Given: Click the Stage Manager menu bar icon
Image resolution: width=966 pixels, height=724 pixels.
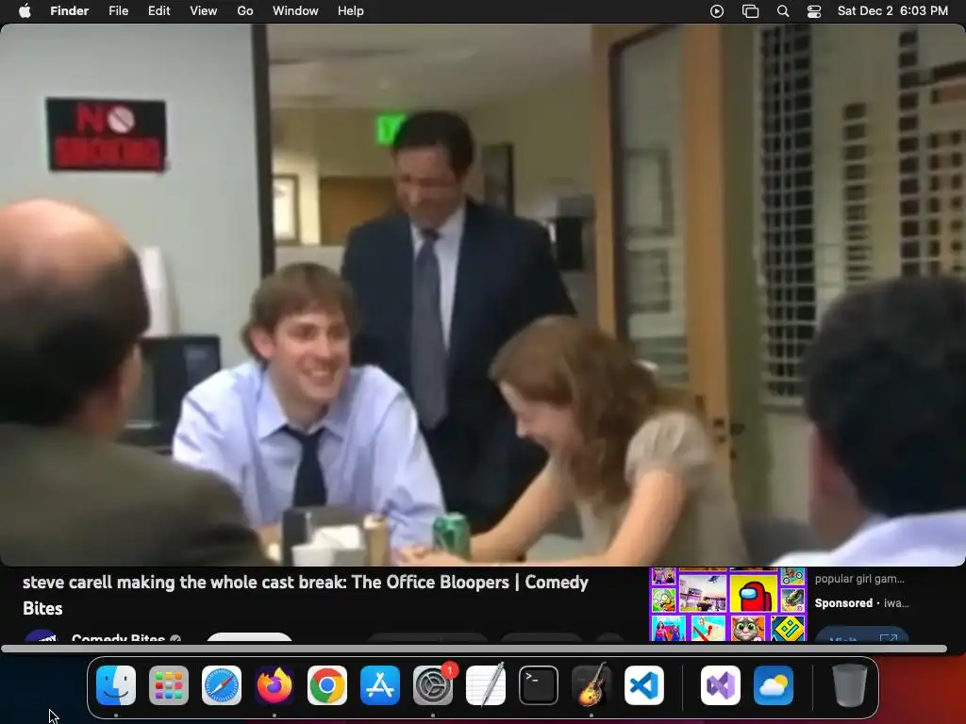Looking at the screenshot, I should pos(750,11).
